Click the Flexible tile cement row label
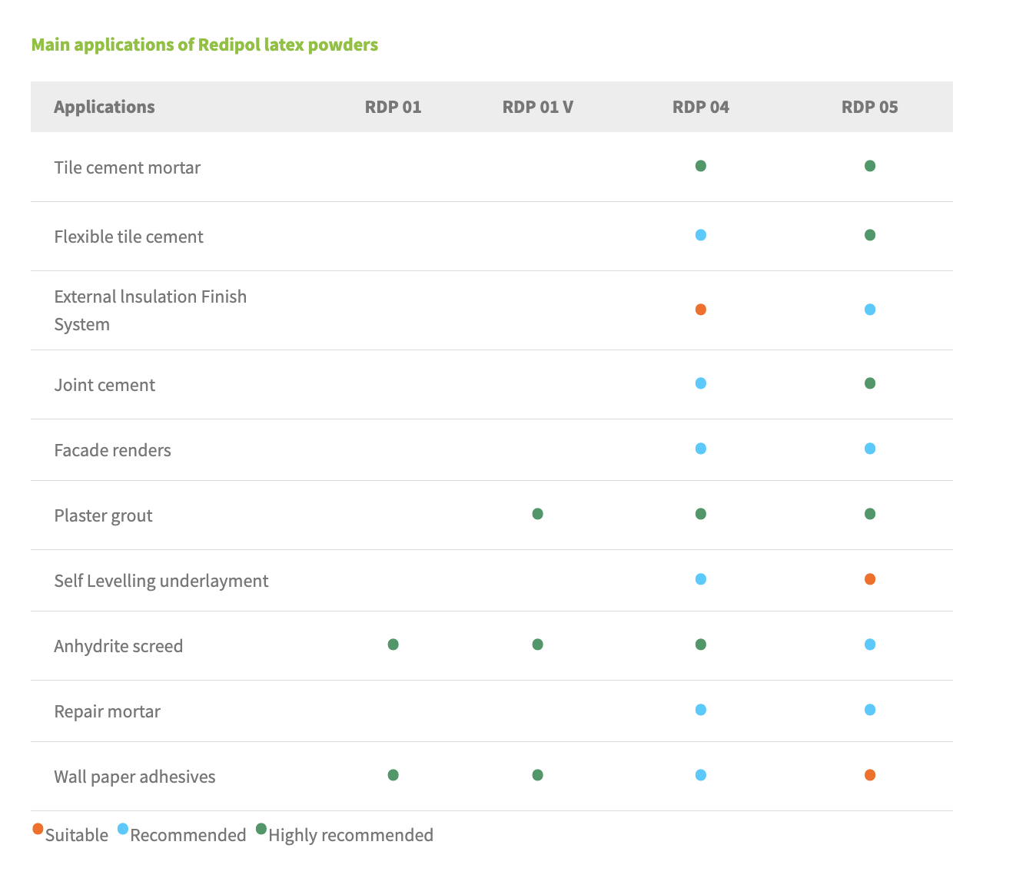Screen dimensions: 1016x888 click(128, 237)
